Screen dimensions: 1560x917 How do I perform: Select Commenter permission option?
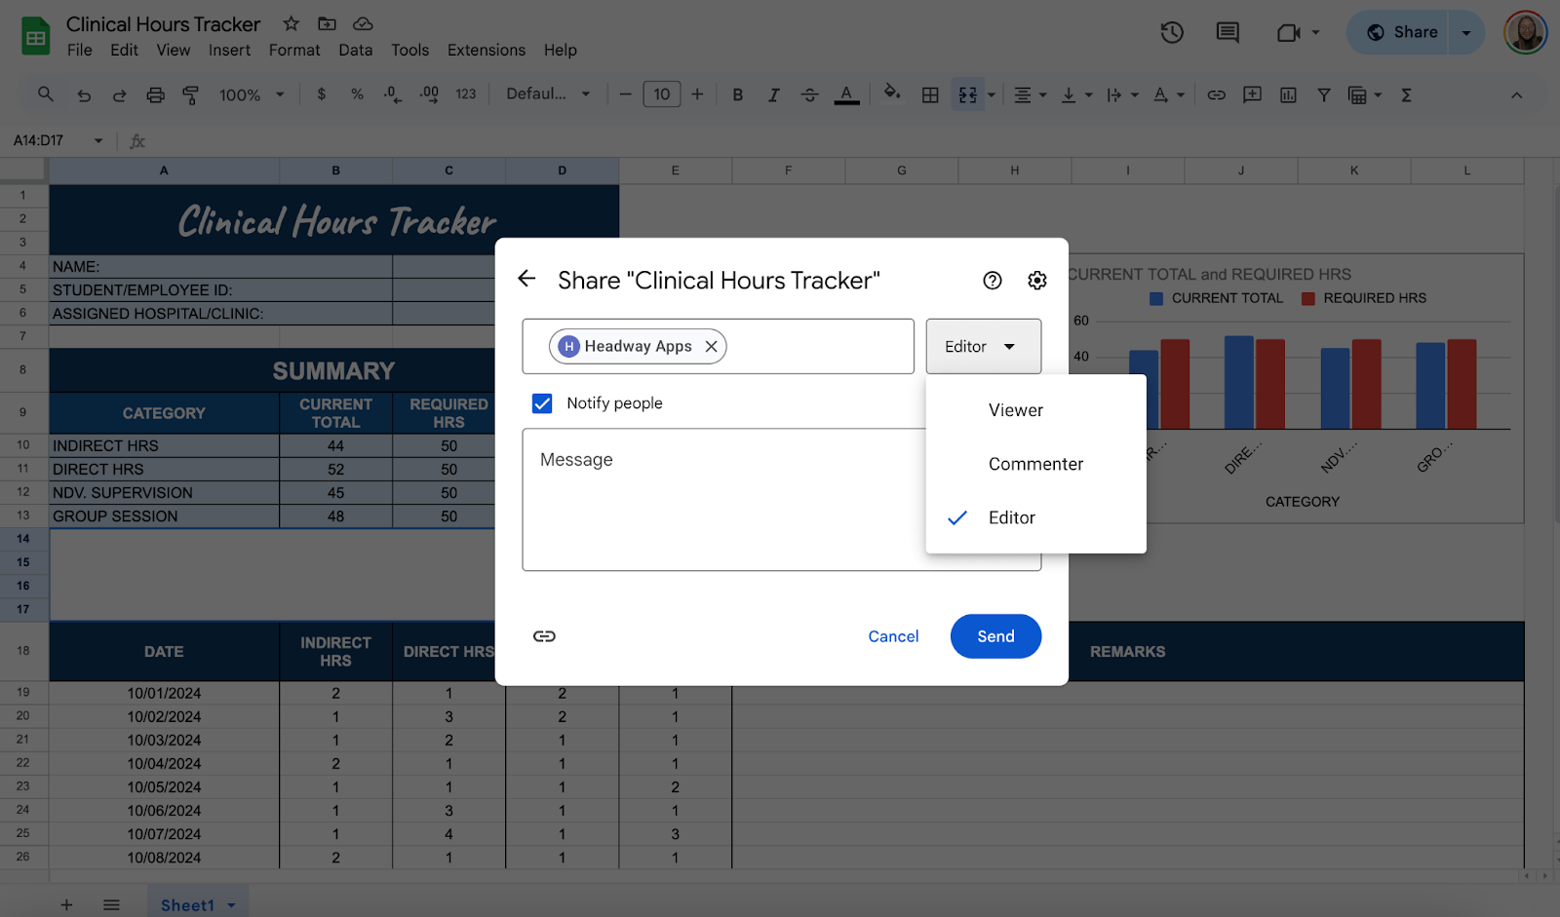pos(1035,464)
